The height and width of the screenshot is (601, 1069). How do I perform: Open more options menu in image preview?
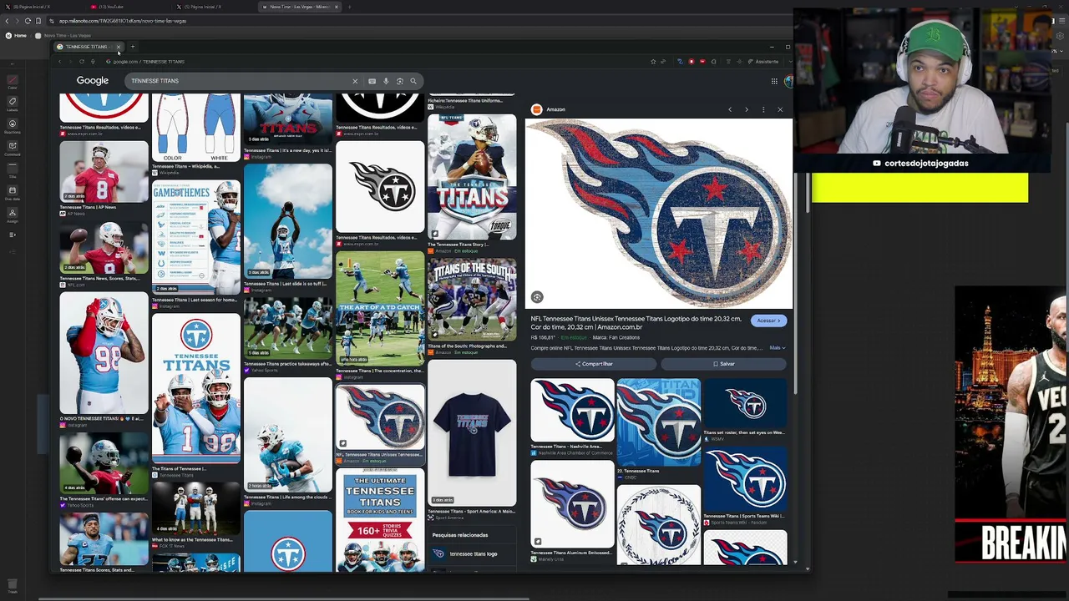763,109
